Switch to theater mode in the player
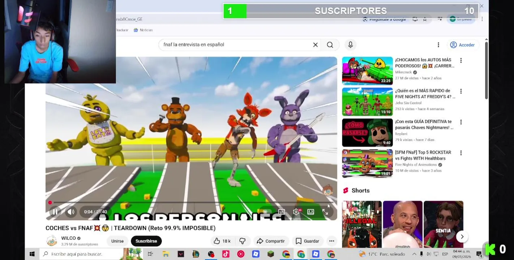 click(310, 212)
